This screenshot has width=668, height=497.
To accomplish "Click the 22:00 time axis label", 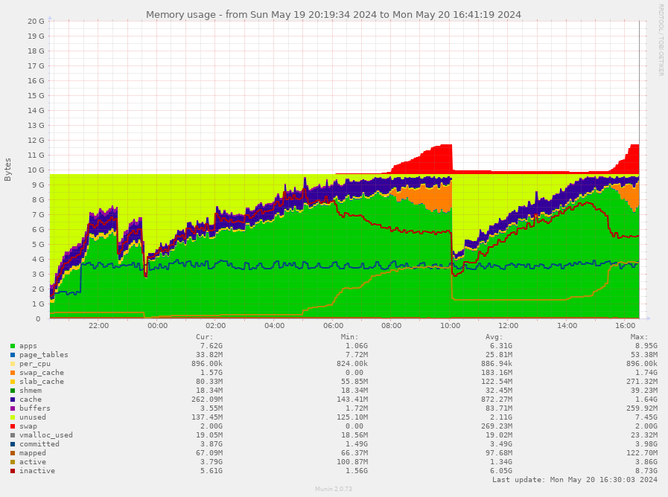I will [98, 326].
